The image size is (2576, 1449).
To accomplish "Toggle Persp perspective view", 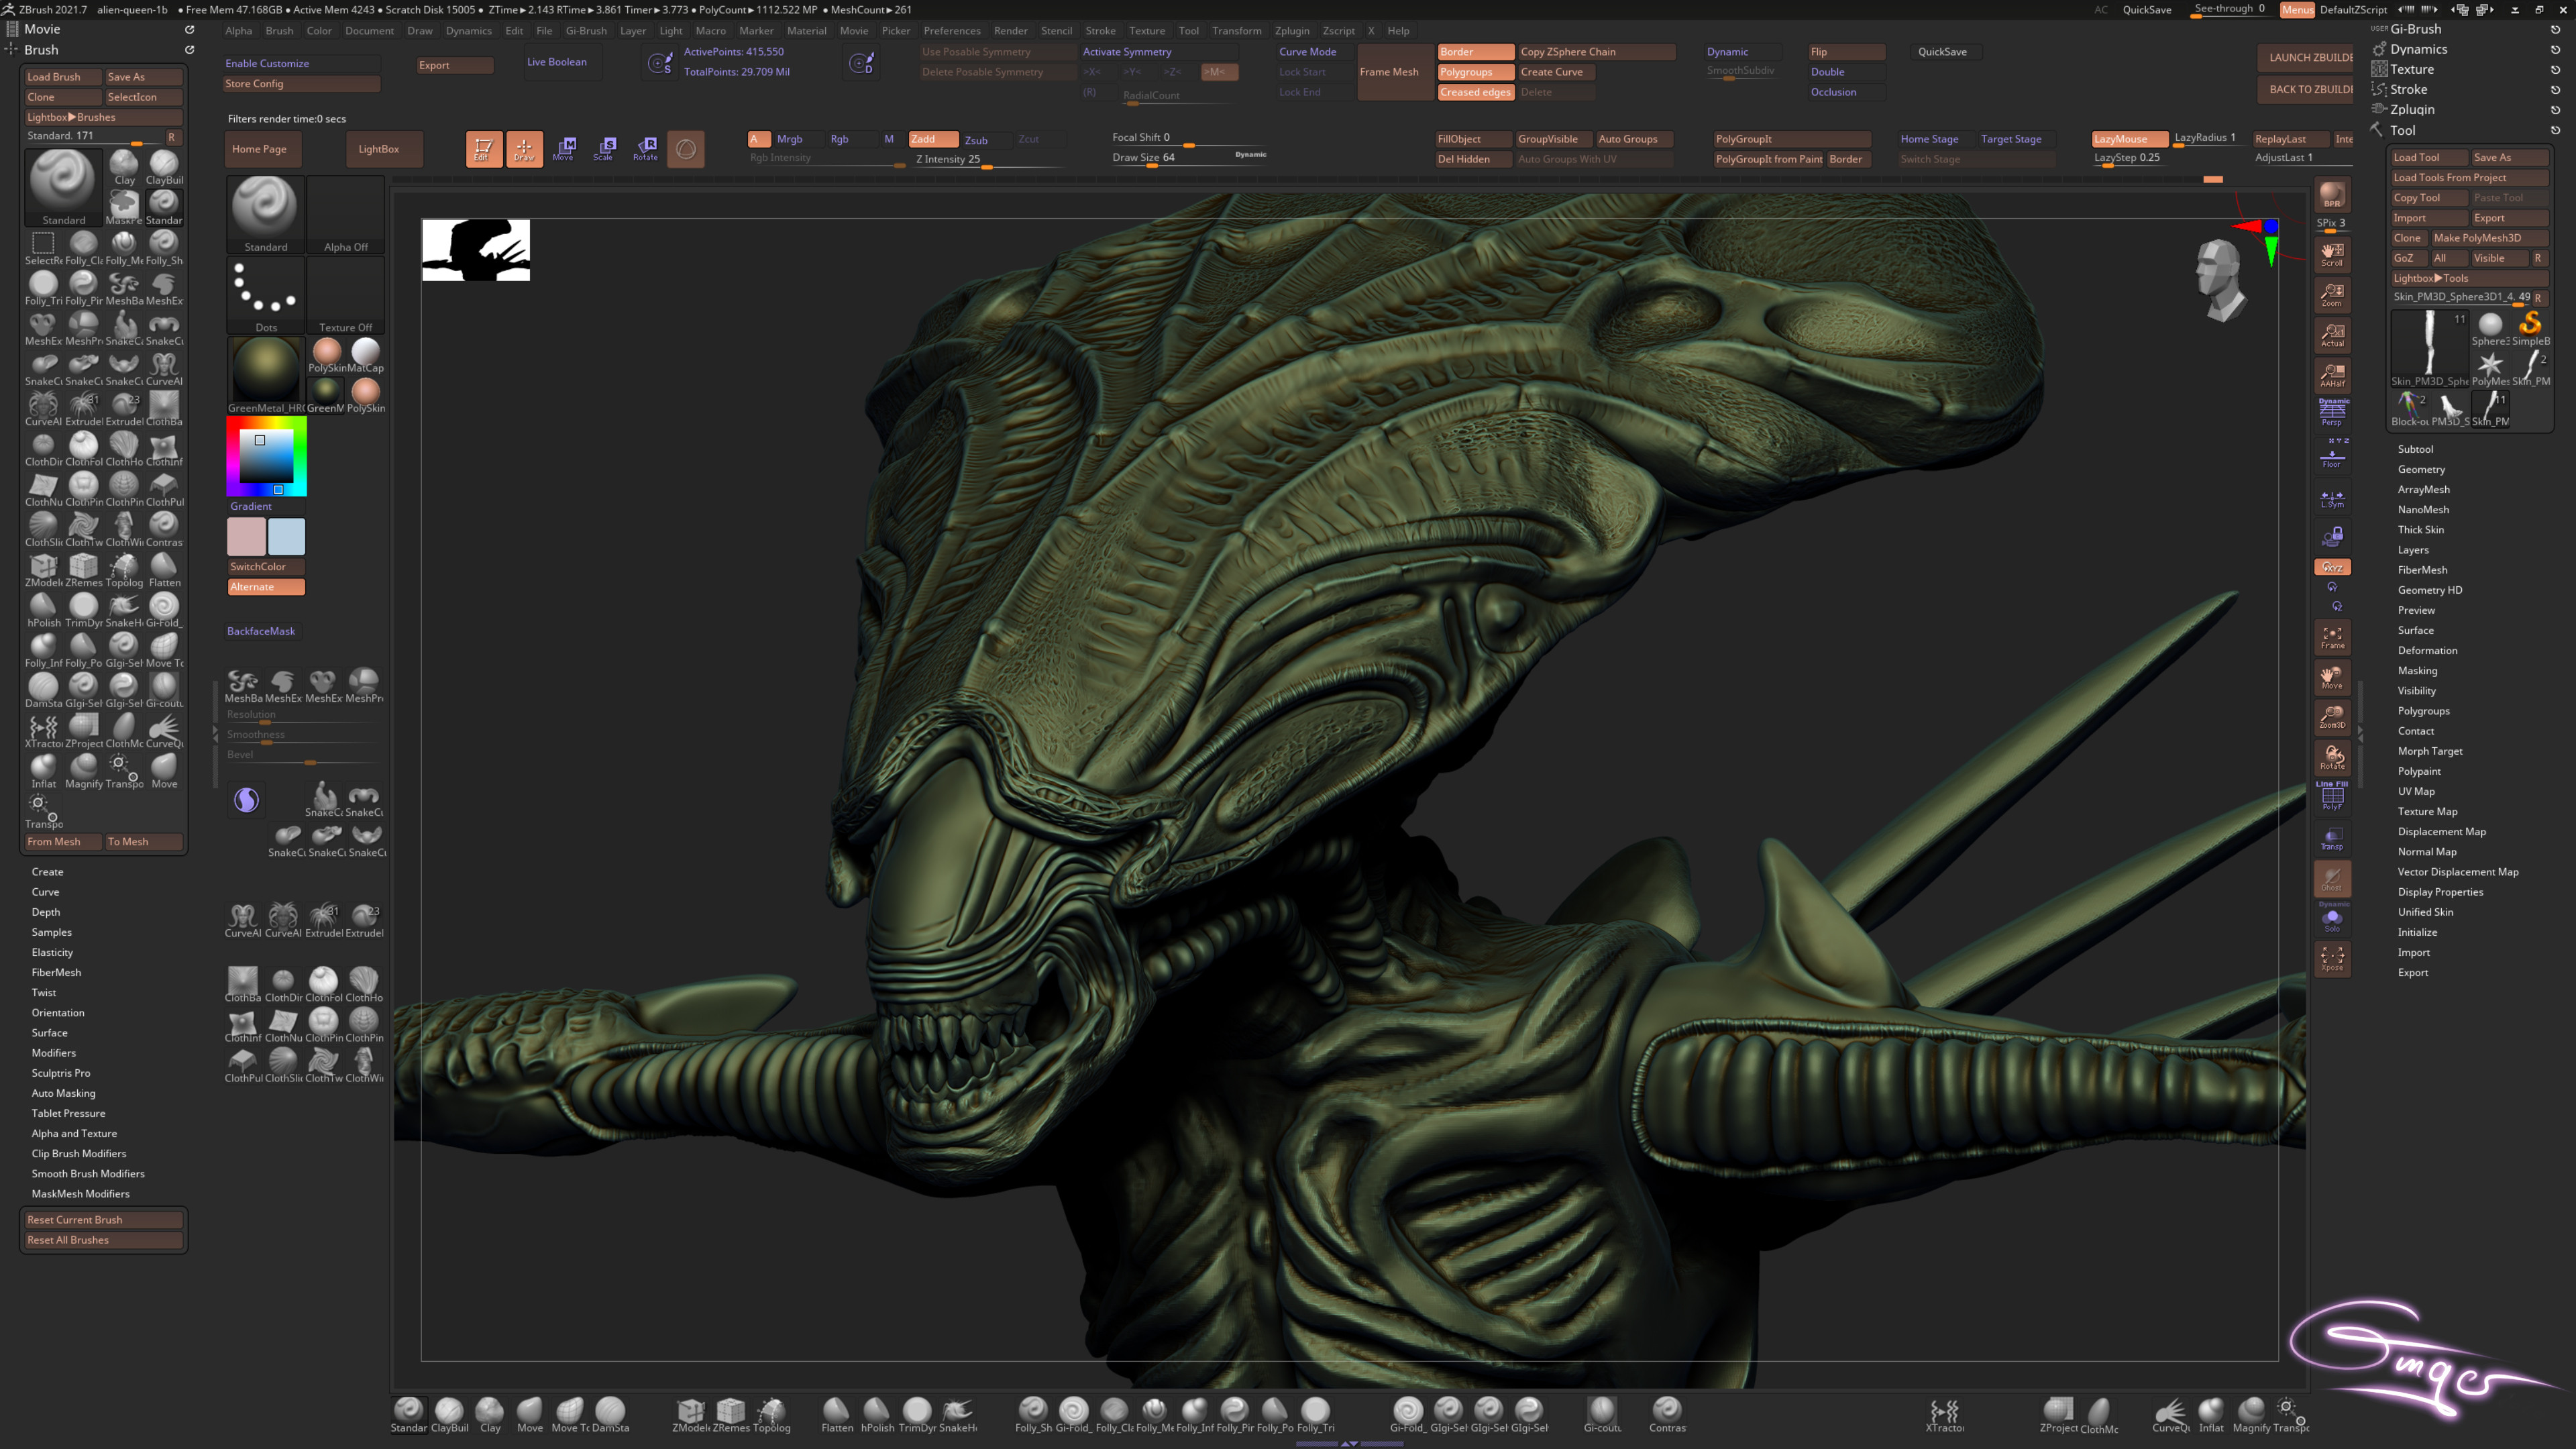I will coord(2332,413).
